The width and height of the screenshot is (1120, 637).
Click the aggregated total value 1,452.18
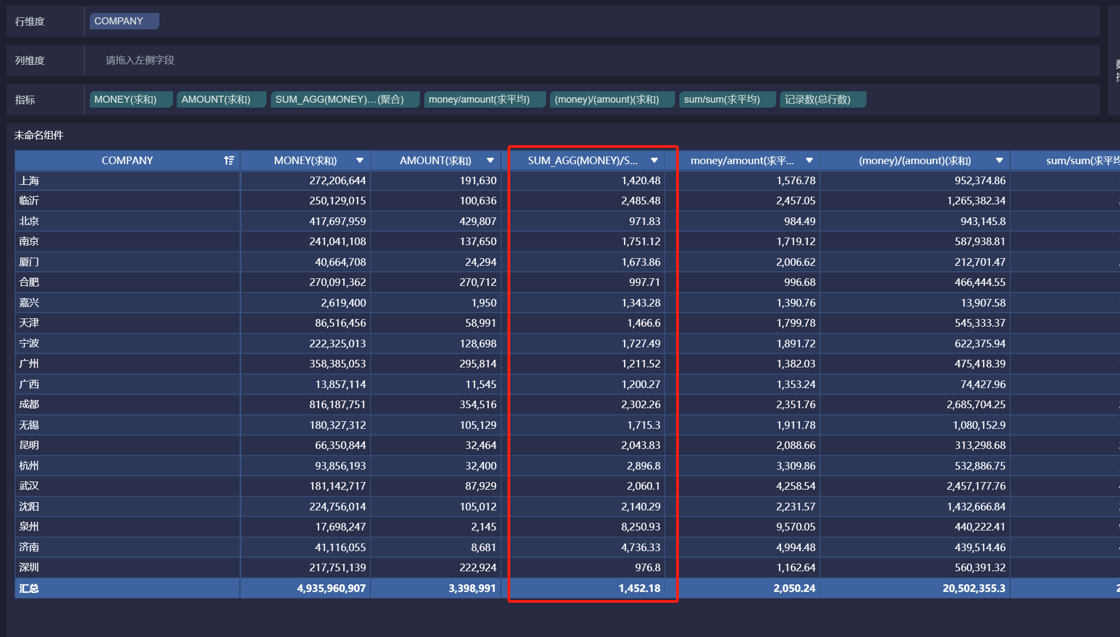click(x=639, y=588)
